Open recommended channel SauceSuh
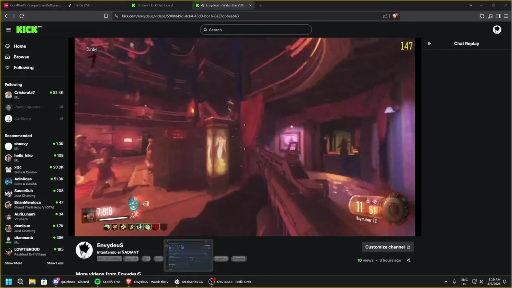 click(34, 193)
